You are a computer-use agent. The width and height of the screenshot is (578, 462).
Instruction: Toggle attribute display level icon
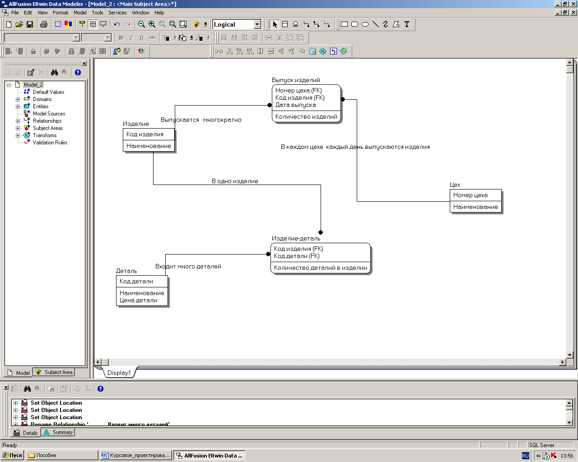(x=93, y=24)
